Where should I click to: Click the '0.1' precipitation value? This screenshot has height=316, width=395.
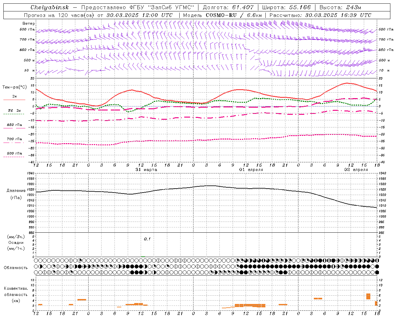pos(147,239)
